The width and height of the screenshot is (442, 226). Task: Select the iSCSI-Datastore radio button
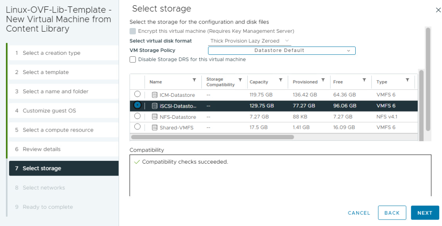pyautogui.click(x=137, y=105)
